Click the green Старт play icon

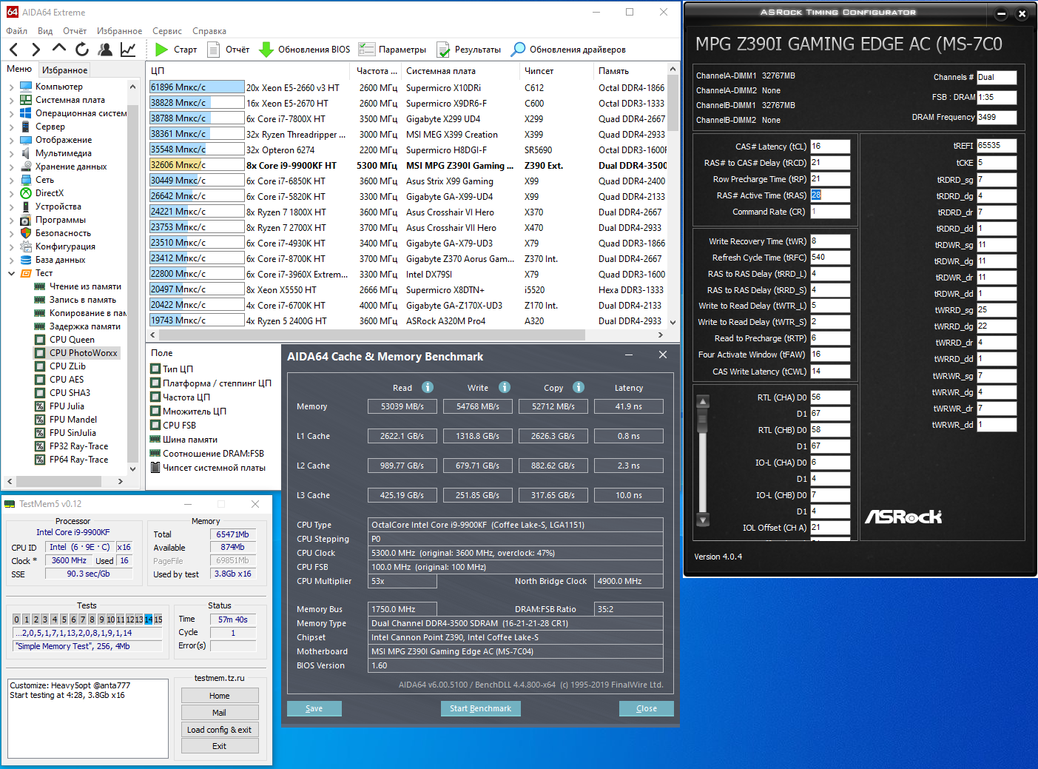click(x=162, y=50)
